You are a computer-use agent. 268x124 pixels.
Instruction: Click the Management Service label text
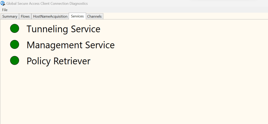70,45
